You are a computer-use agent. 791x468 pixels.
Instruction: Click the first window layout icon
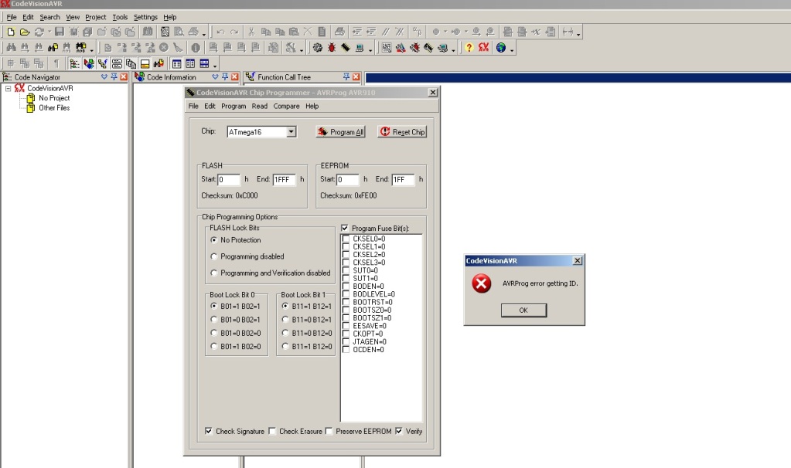176,63
